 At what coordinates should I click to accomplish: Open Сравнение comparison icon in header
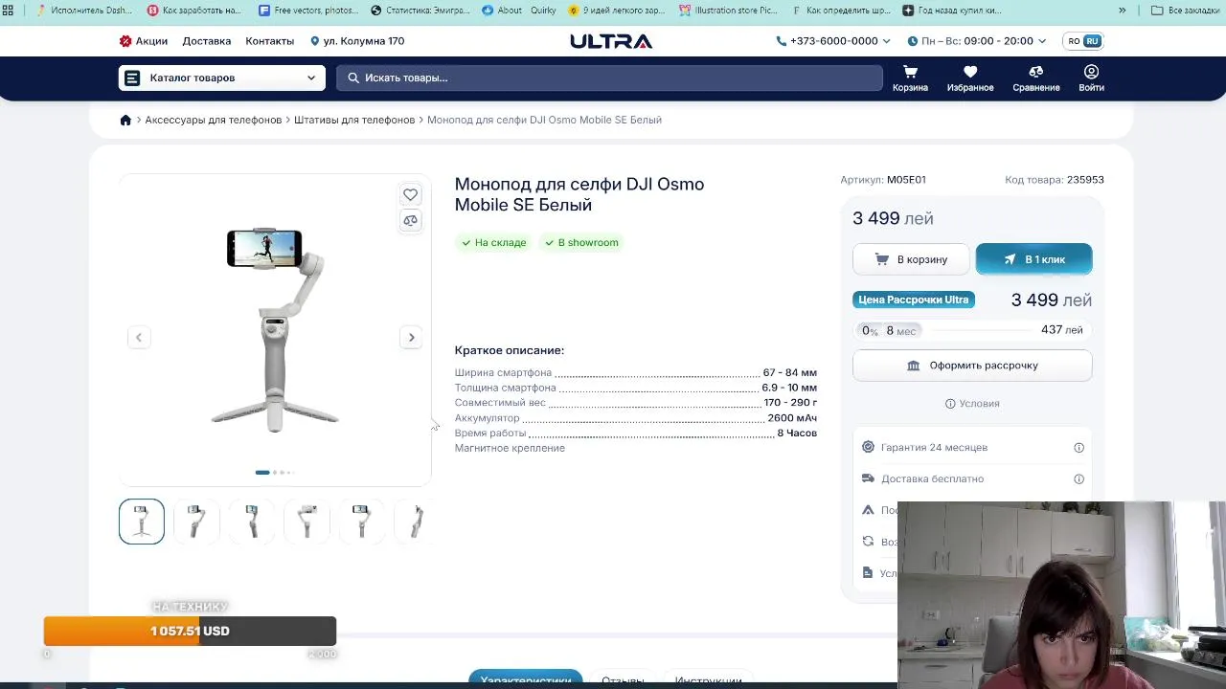(1036, 78)
